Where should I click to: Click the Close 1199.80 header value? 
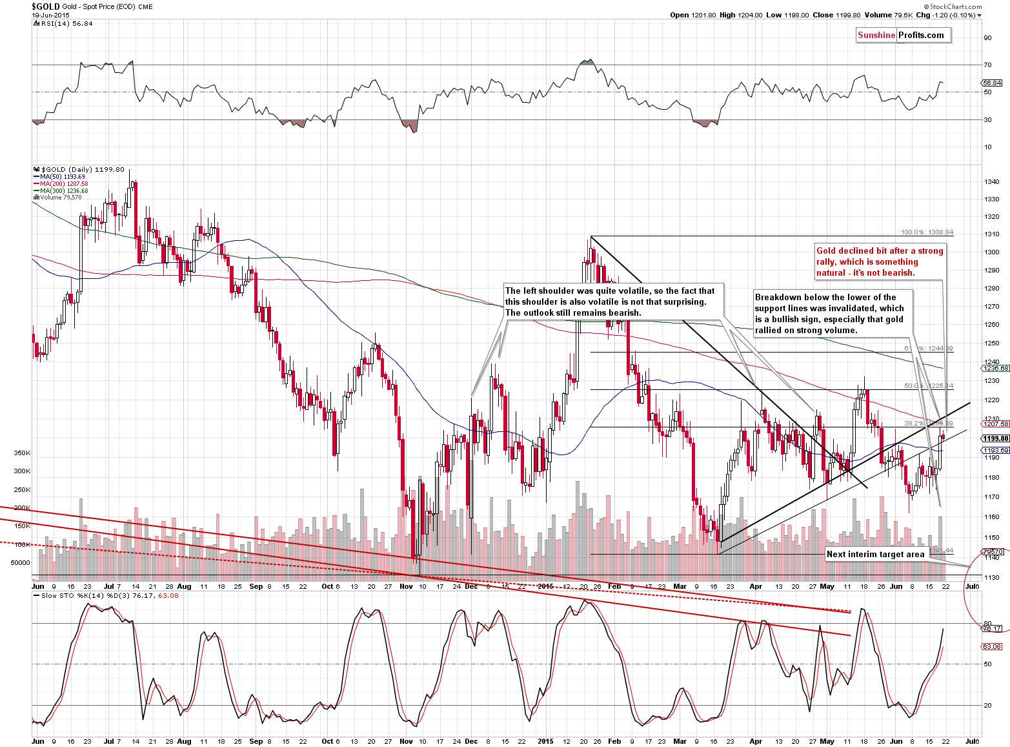836,15
